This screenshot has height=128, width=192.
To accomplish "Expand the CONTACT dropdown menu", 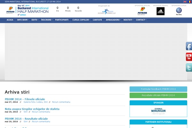I will click(140, 20).
